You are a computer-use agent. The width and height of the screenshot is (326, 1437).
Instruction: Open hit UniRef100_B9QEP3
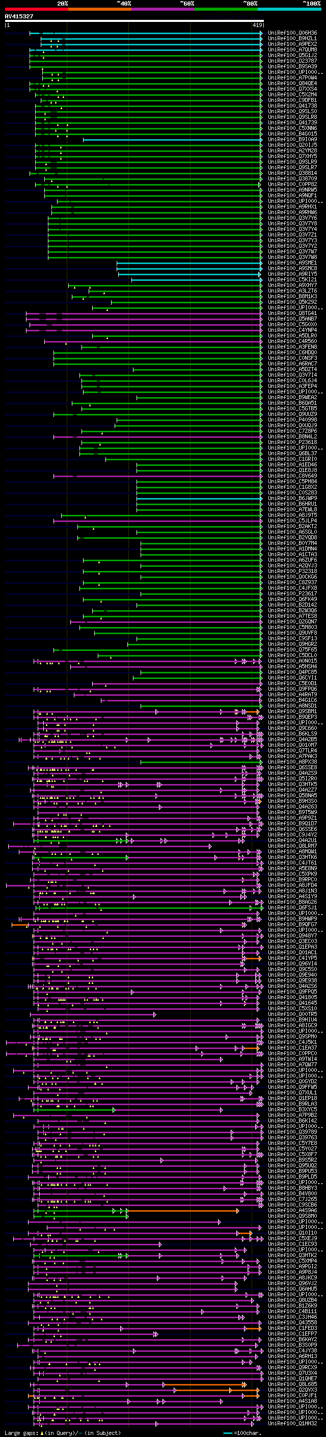[292, 717]
